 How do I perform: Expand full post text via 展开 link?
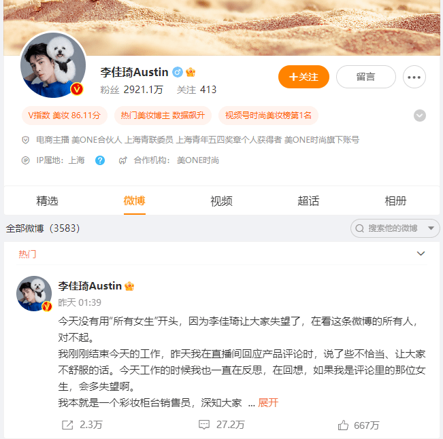(268, 402)
